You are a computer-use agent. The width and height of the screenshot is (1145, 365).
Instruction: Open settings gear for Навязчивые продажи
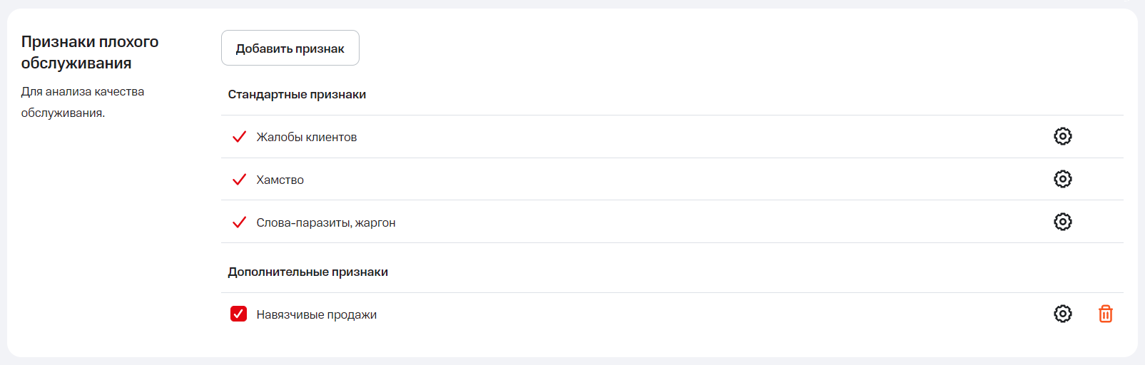[1062, 314]
